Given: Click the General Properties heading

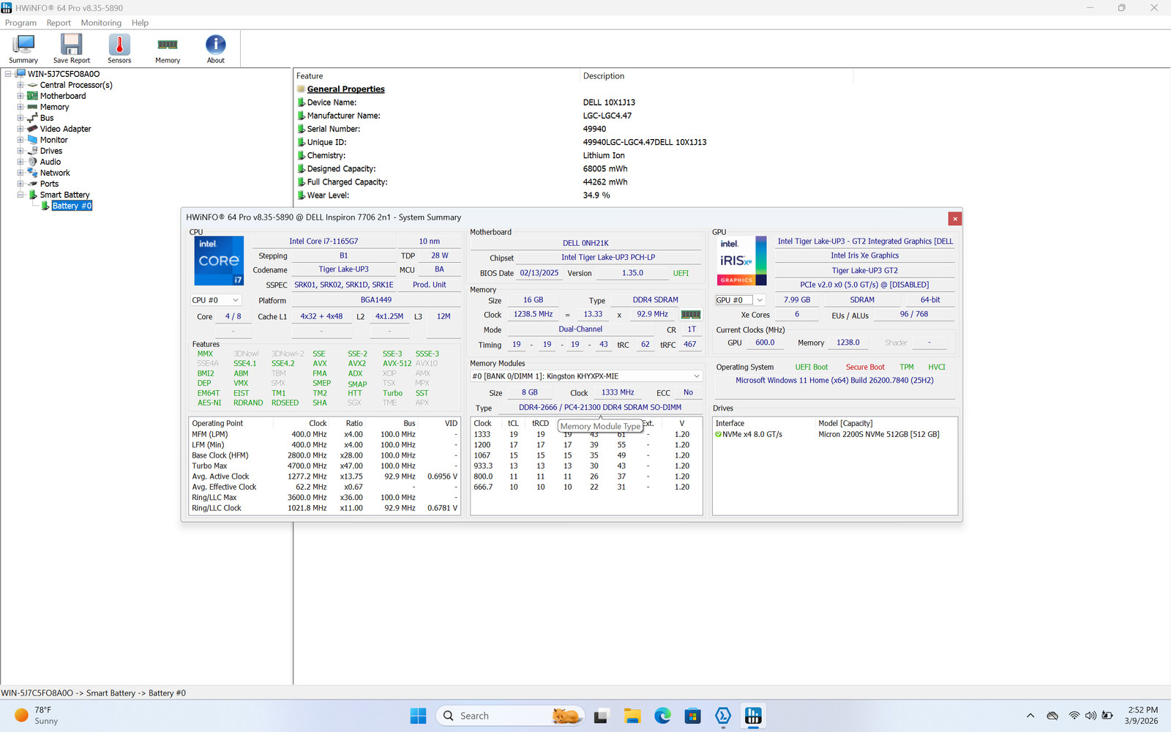Looking at the screenshot, I should click(345, 89).
